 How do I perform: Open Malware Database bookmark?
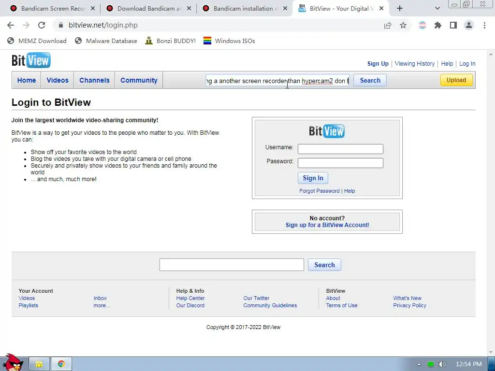tap(106, 41)
